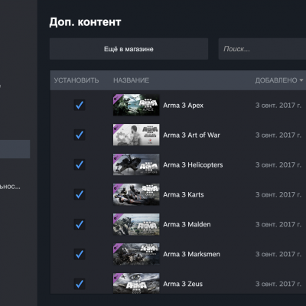The height and width of the screenshot is (306, 306).
Task: Select the 'Arma 3 Malden' title text
Action: coord(187,225)
